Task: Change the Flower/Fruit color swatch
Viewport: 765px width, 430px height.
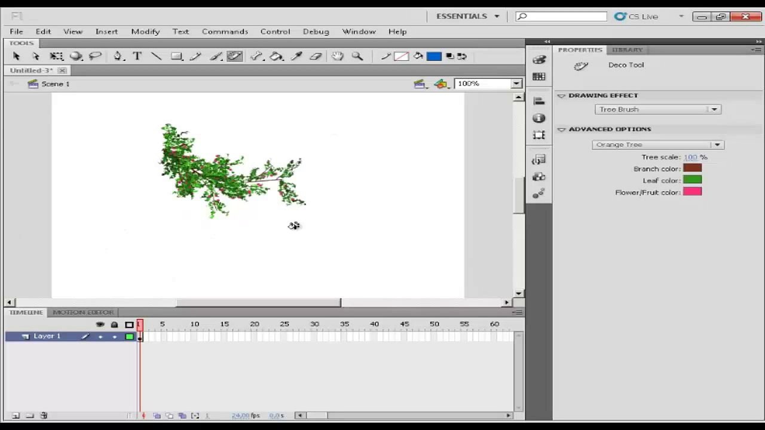Action: 692,192
